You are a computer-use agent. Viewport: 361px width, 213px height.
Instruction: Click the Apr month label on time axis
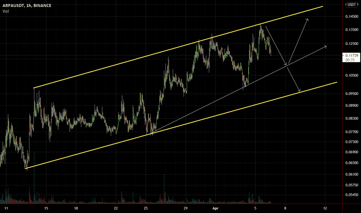215,208
